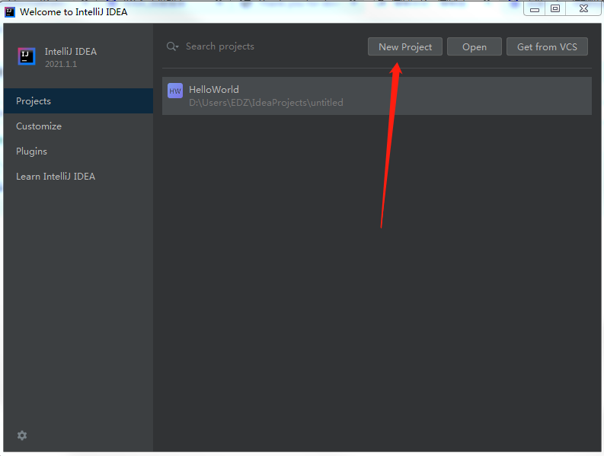Open the settings gear icon
The image size is (604, 456).
[22, 435]
